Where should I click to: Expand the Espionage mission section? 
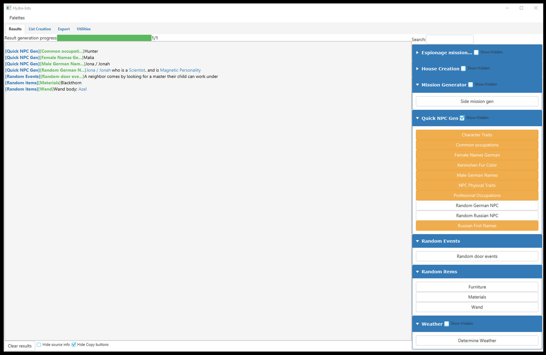417,53
